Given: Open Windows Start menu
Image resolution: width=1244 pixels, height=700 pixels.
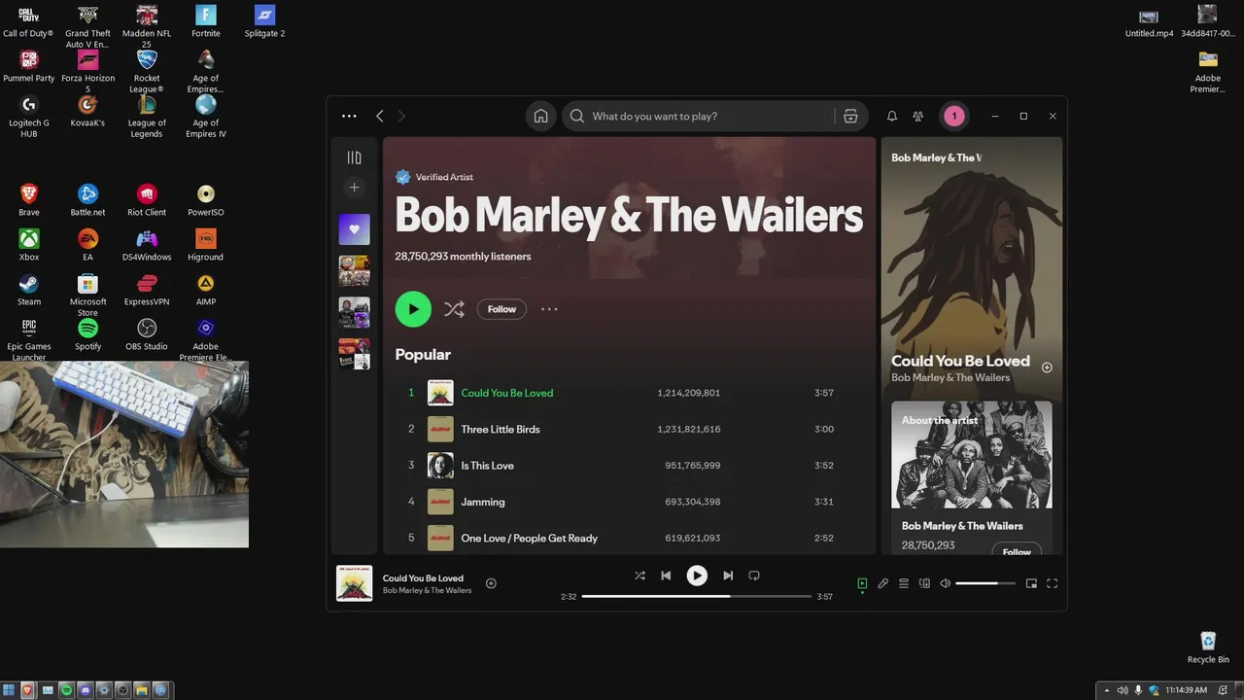Looking at the screenshot, I should click(x=9, y=690).
